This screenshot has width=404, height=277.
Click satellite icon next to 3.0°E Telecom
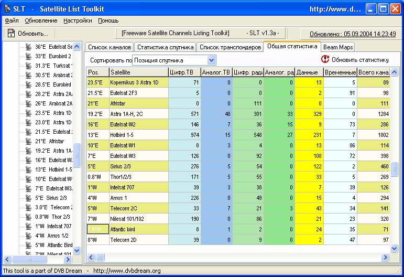pos(28,207)
